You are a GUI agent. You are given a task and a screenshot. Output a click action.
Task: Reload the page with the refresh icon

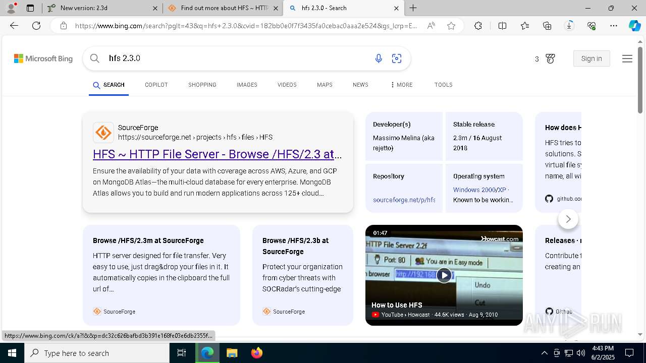pyautogui.click(x=36, y=26)
